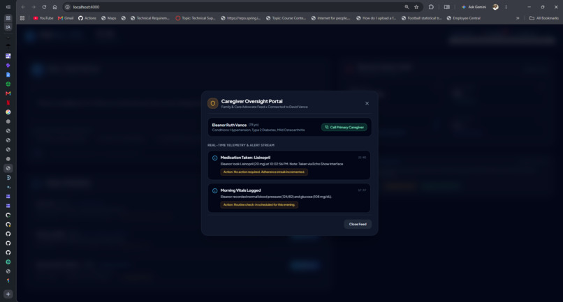The width and height of the screenshot is (563, 302).
Task: Switch to Netflix tab in vertical strip
Action: [8, 103]
